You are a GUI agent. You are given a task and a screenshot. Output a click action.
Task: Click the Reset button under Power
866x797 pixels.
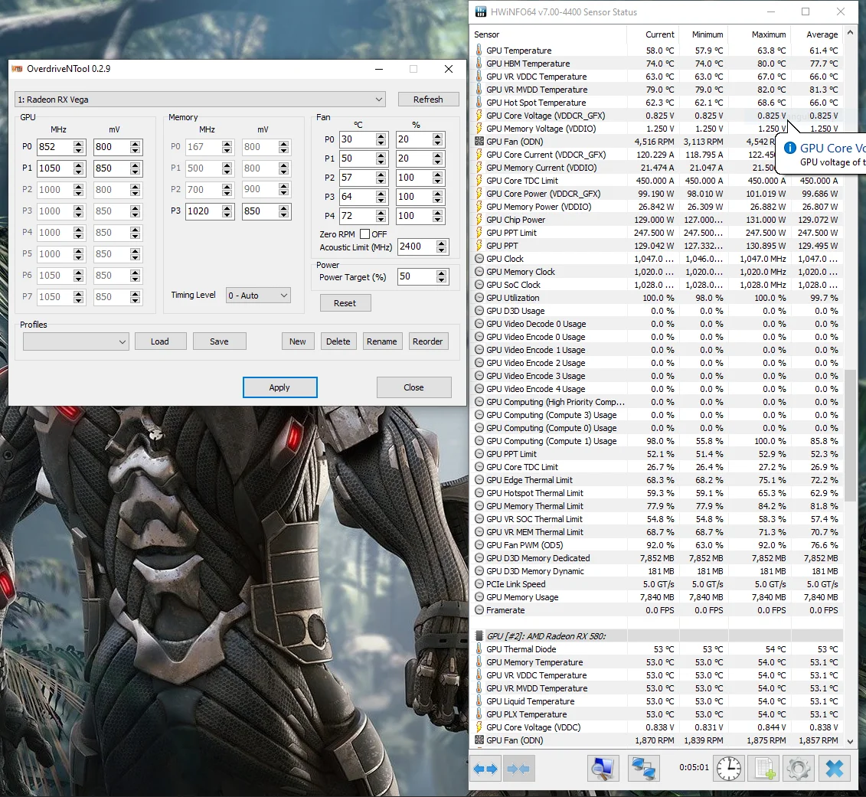coord(345,303)
